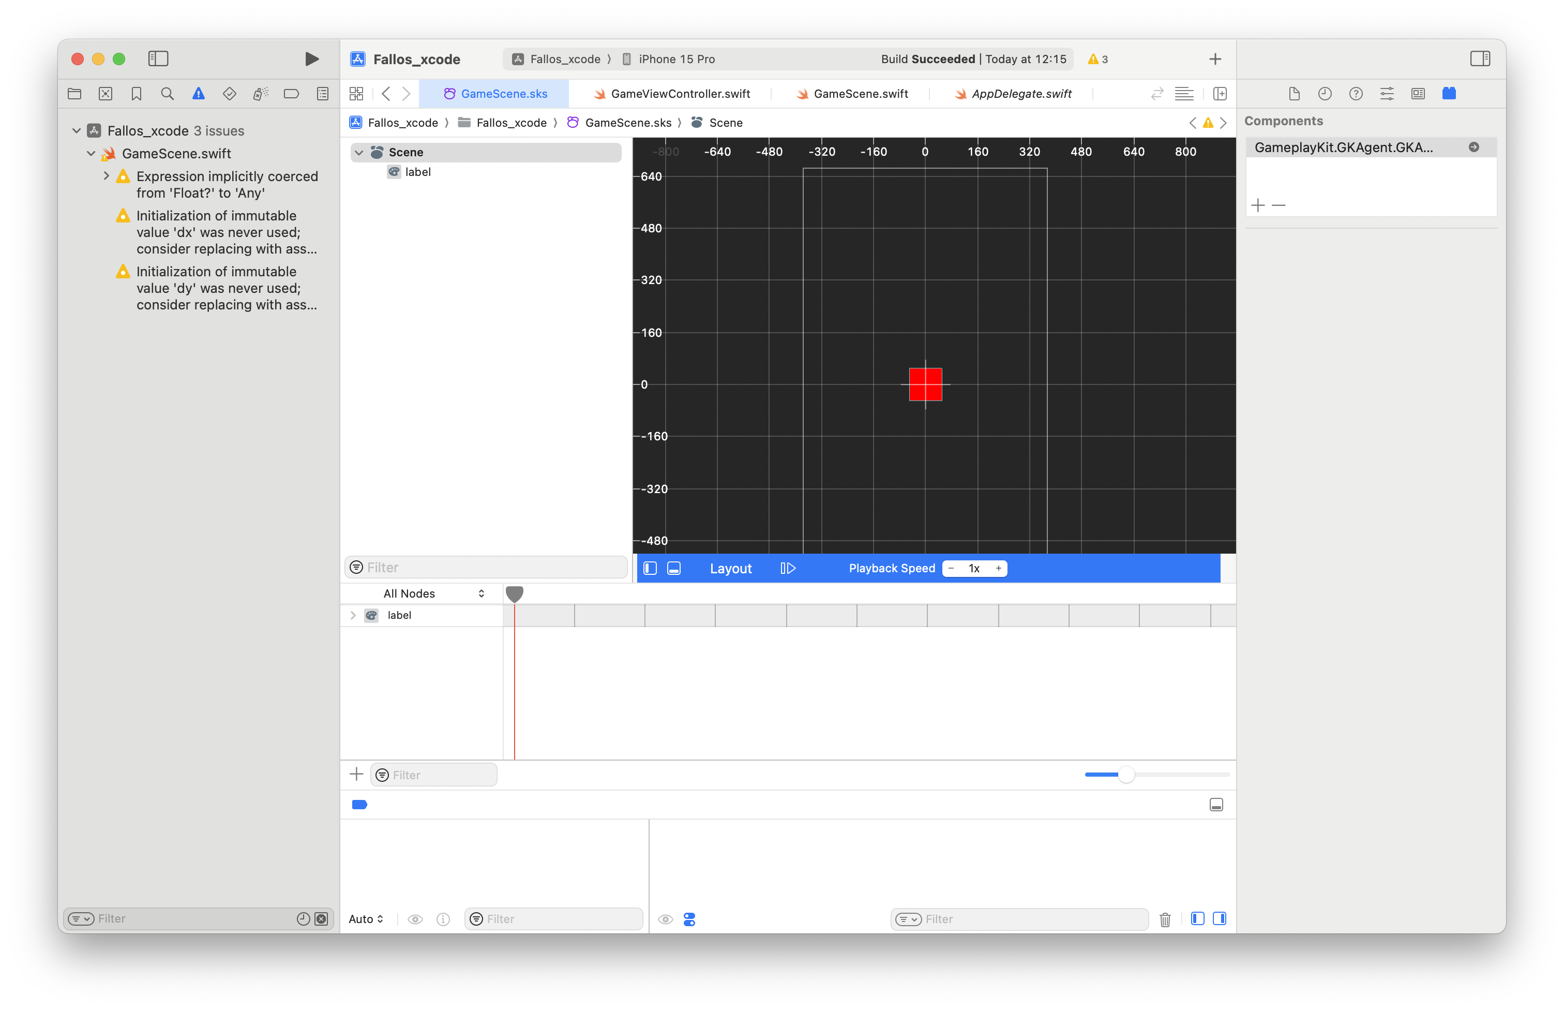Viewport: 1564px width, 1010px height.
Task: Click the Quick Look eye in variables view
Action: [415, 919]
